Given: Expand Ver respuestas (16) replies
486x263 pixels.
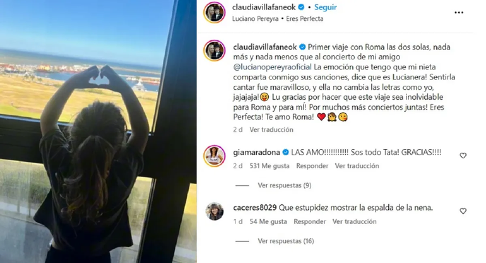Looking at the screenshot, I should (286, 241).
